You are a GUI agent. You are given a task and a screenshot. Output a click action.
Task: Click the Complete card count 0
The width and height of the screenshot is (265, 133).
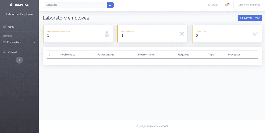(197, 36)
